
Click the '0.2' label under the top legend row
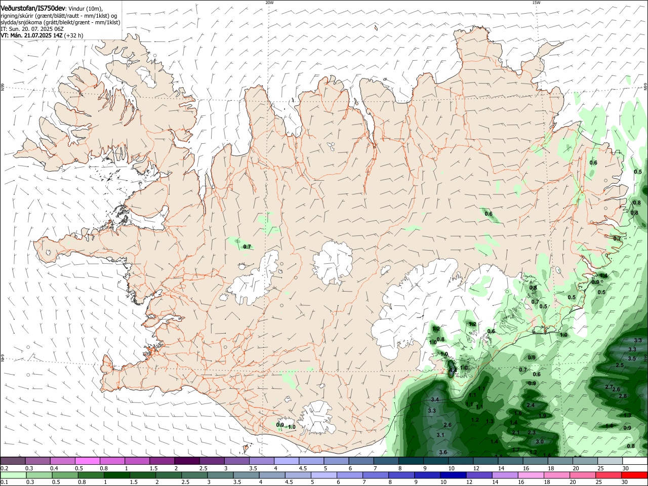4,468
